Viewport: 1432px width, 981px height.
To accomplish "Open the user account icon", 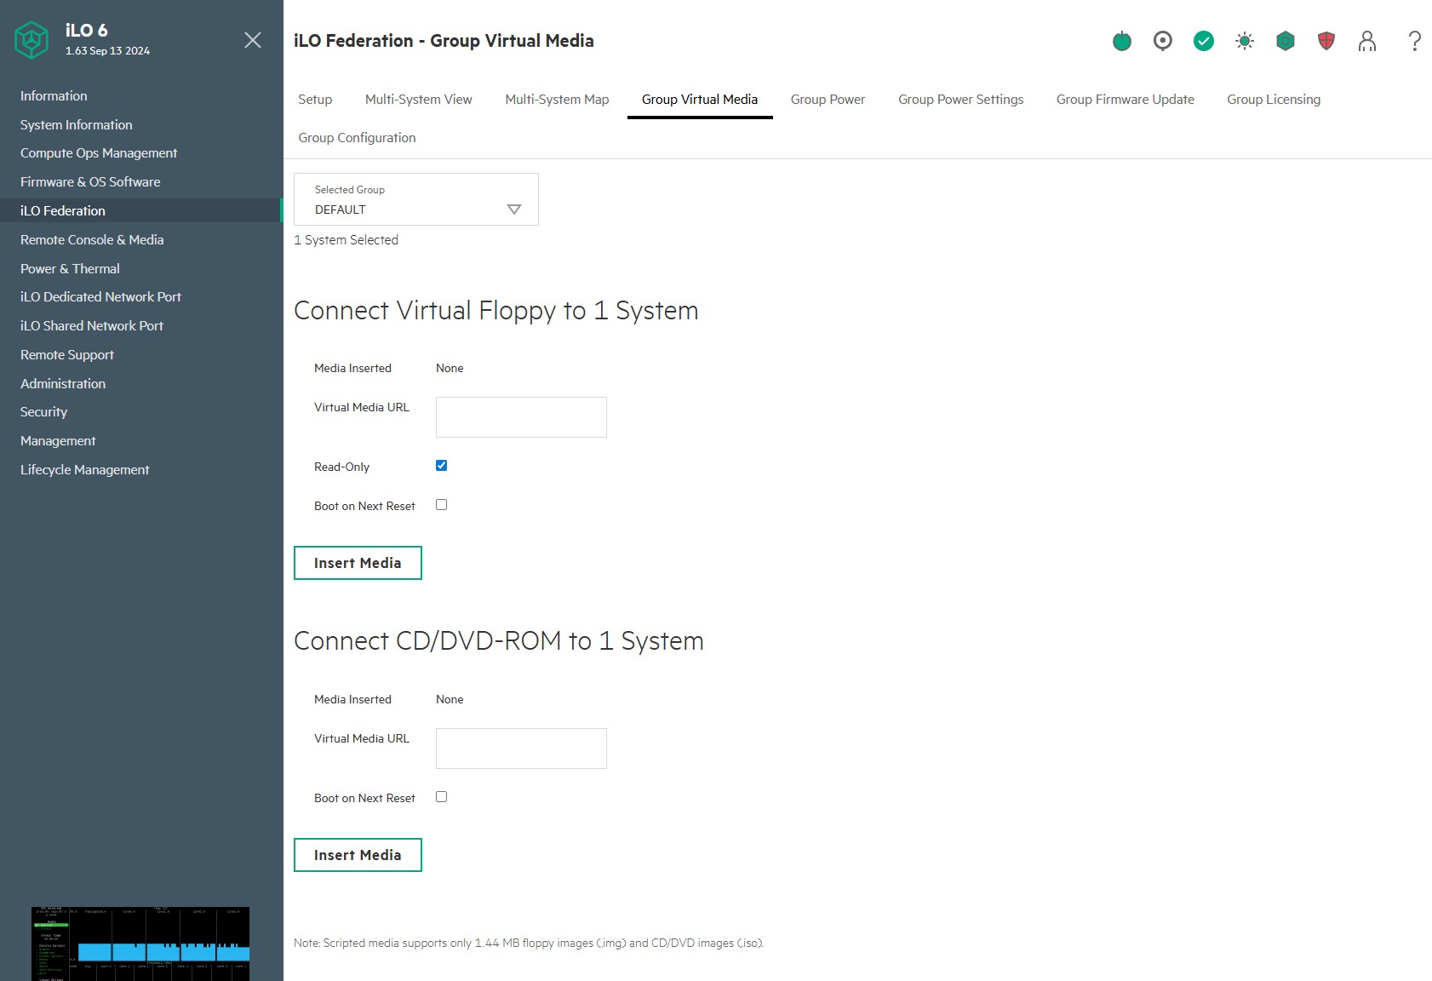I will [x=1366, y=41].
